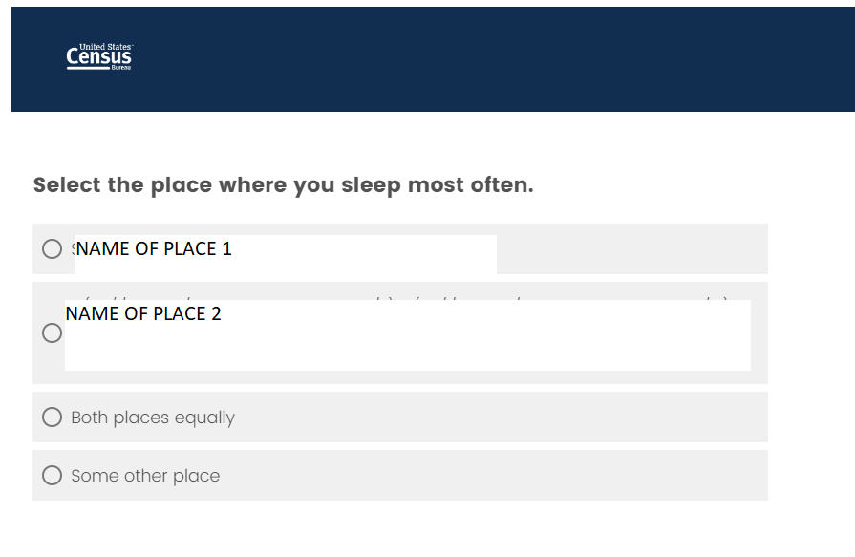Pick the Some other place radio button

(x=52, y=476)
